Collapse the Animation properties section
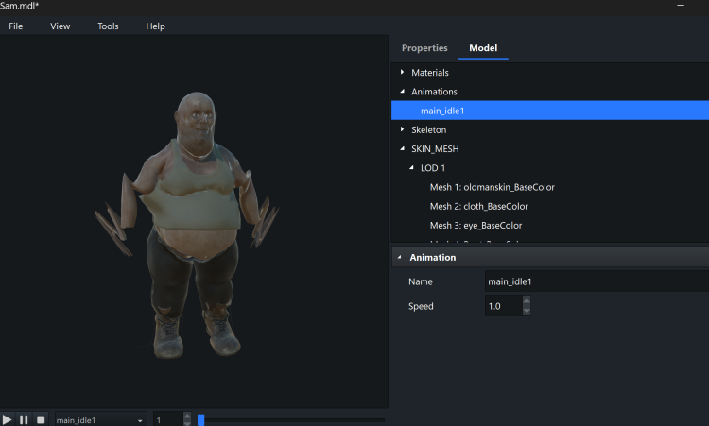The height and width of the screenshot is (426, 709). pos(399,257)
